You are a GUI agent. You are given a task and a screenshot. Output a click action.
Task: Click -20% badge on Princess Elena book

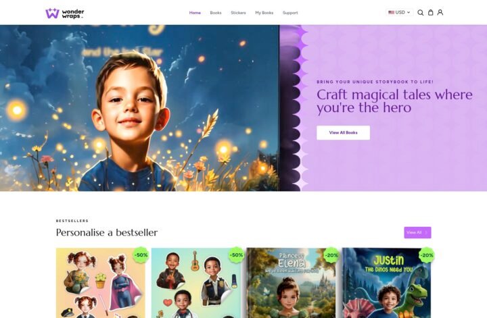pyautogui.click(x=331, y=255)
